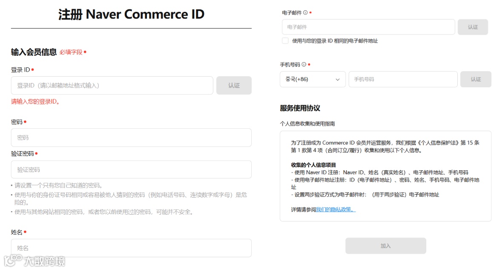Focus the 姓名 name input field

pyautogui.click(x=131, y=247)
